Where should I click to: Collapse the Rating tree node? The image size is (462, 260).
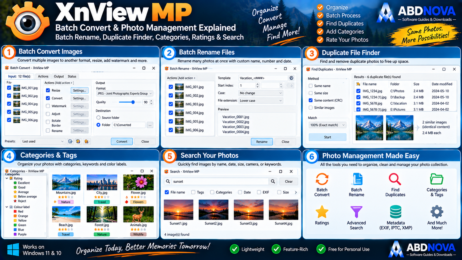[7, 178]
